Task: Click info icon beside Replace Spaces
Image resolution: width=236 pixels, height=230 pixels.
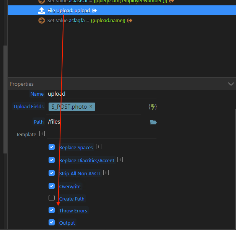Action: 99,147
